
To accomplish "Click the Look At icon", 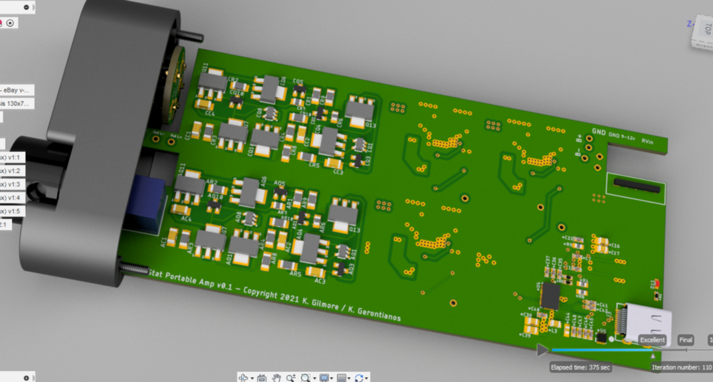I will point(262,378).
